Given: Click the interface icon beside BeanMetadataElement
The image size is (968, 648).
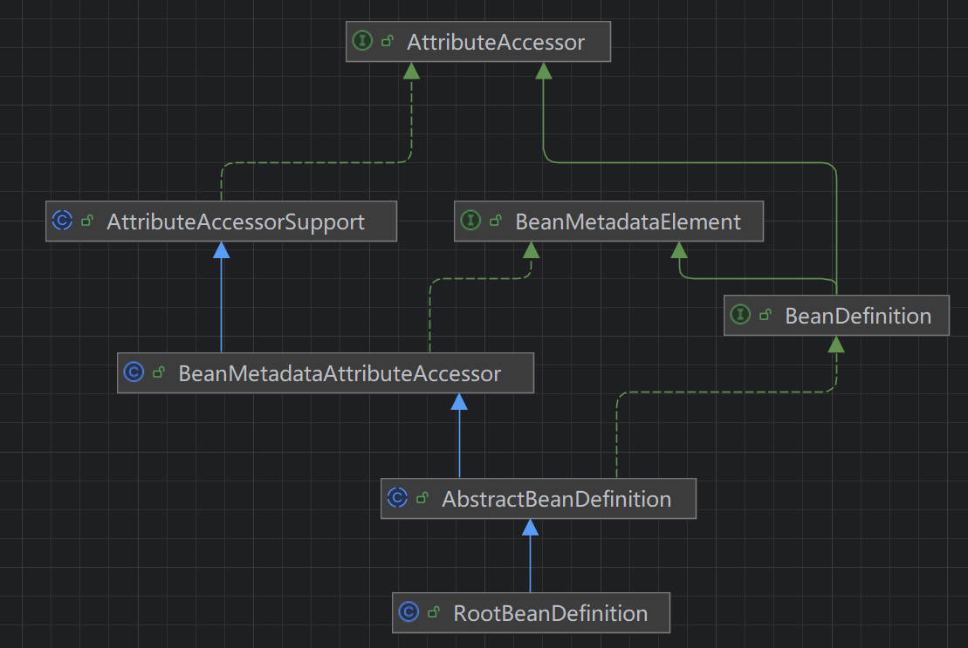Looking at the screenshot, I should pos(470,222).
